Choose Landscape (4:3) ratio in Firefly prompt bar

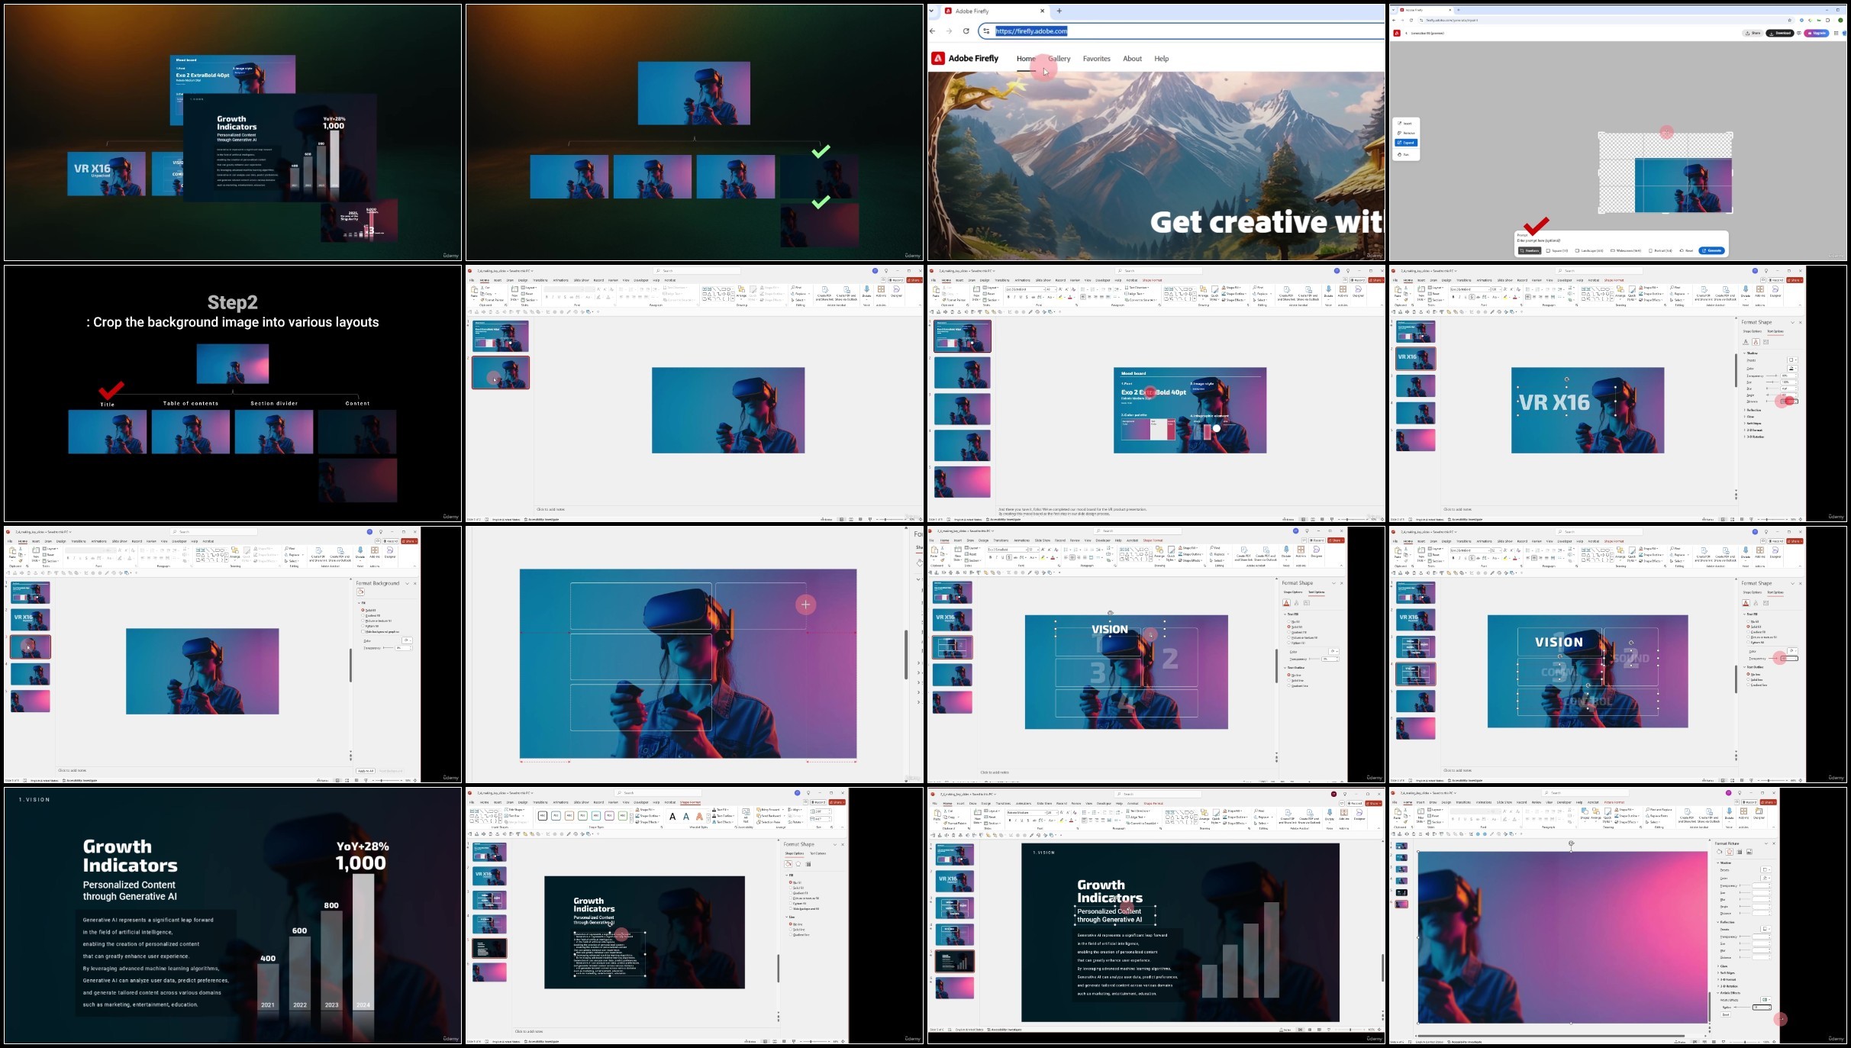(x=1589, y=250)
